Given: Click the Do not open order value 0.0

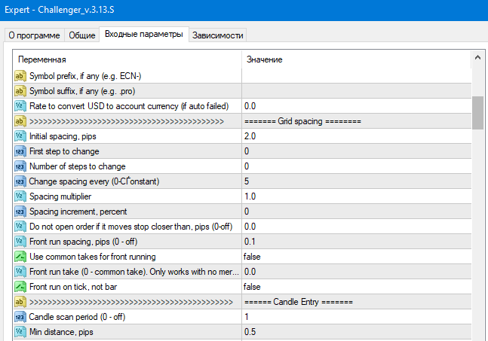Looking at the screenshot, I should coord(250,227).
